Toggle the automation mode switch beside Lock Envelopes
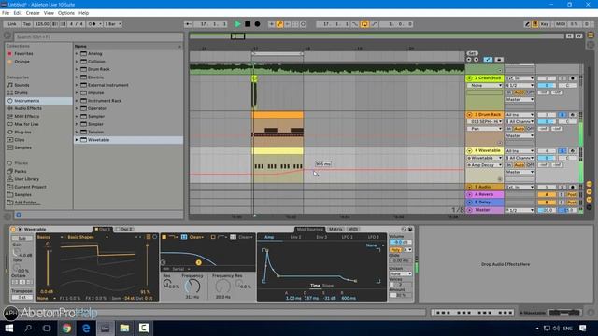598x336 pixels. [488, 60]
